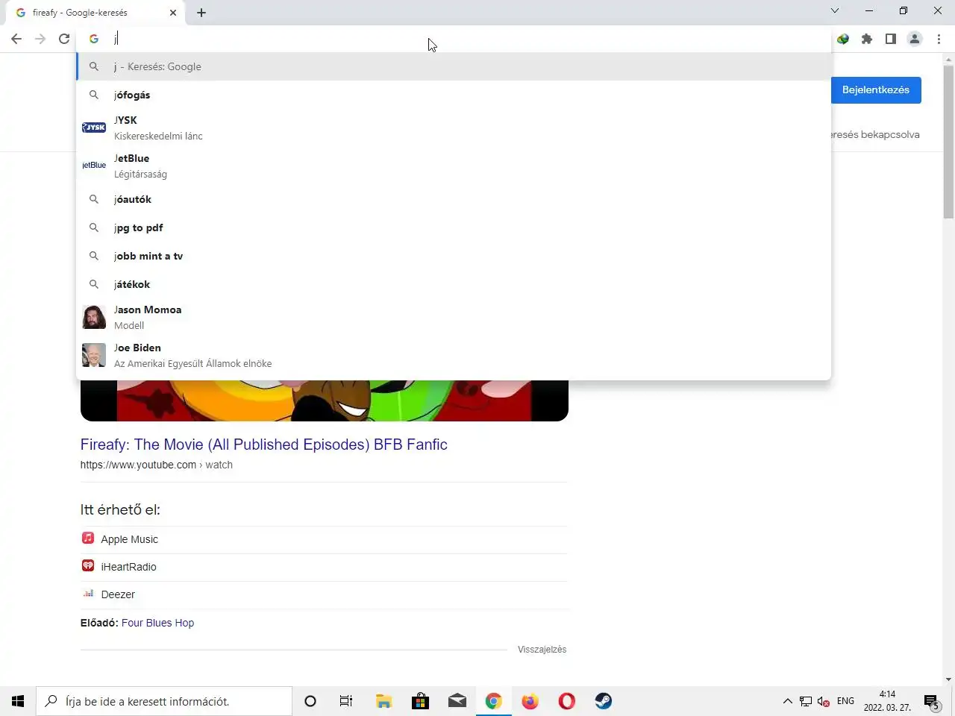Click the Bejelentkezés sign-in button
Screen dimensions: 955x716
tap(876, 89)
